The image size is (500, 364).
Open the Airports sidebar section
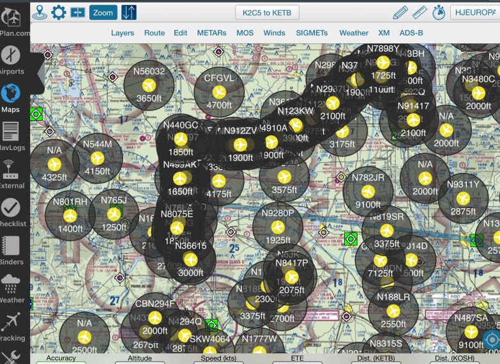[11, 59]
